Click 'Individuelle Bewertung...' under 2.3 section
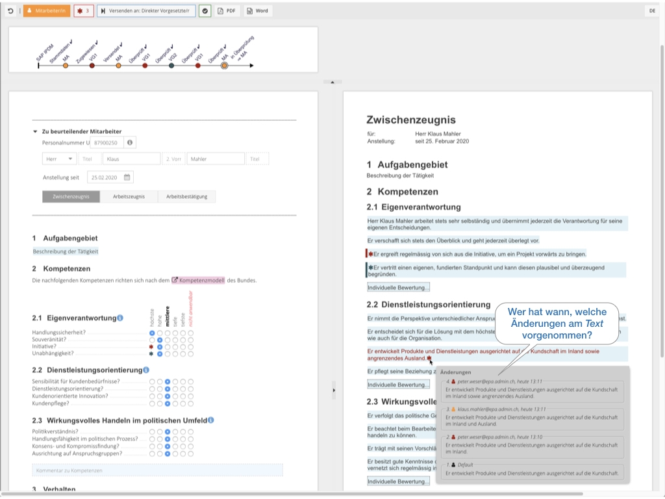Image resolution: width=665 pixels, height=499 pixels. [x=398, y=481]
